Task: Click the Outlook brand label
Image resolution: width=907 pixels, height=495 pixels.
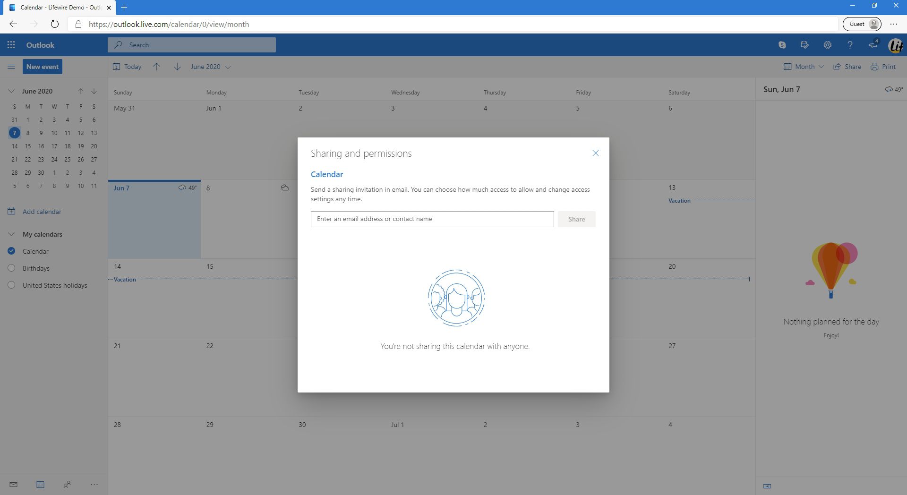Action: 40,45
